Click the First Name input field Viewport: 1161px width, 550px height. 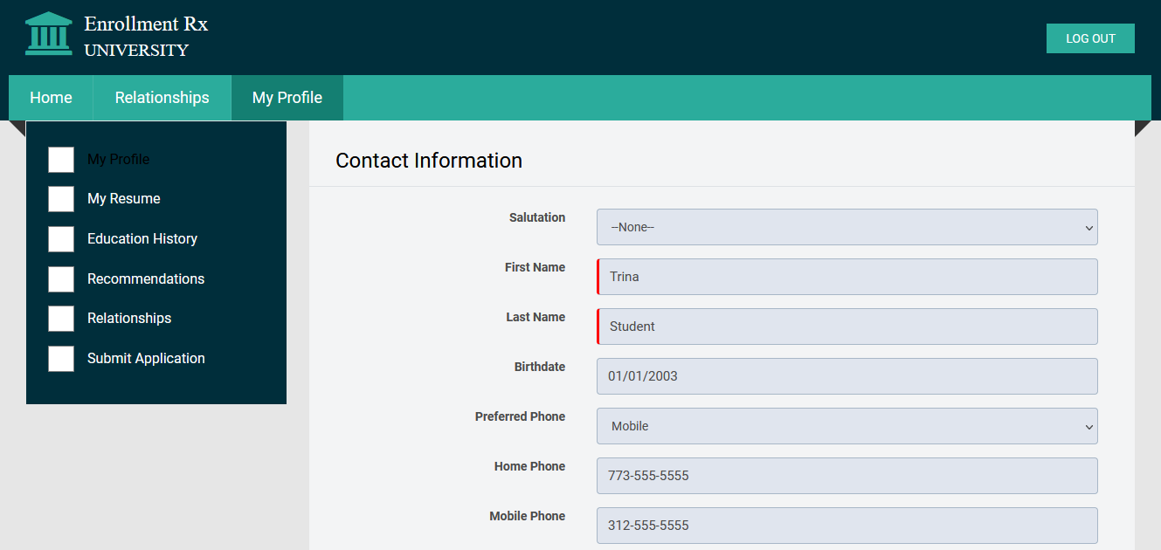[847, 277]
